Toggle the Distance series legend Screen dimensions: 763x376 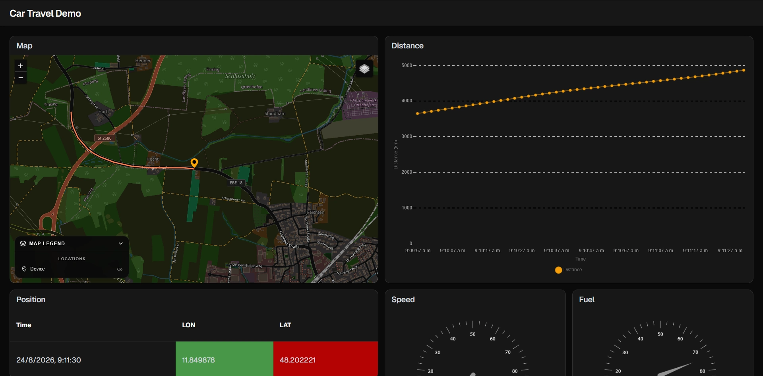(569, 270)
